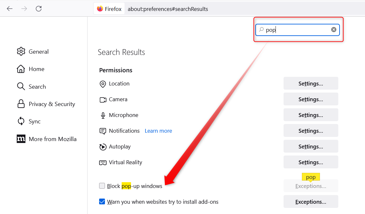Click the Mozilla logo icon in sidebar
The width and height of the screenshot is (365, 214).
[x=21, y=139]
